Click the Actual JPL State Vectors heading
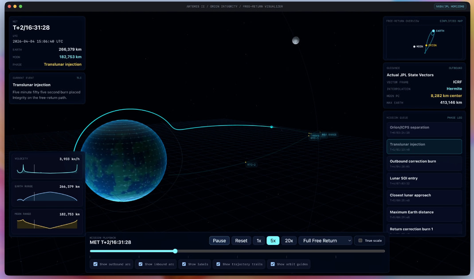The width and height of the screenshot is (474, 279). pyautogui.click(x=410, y=75)
